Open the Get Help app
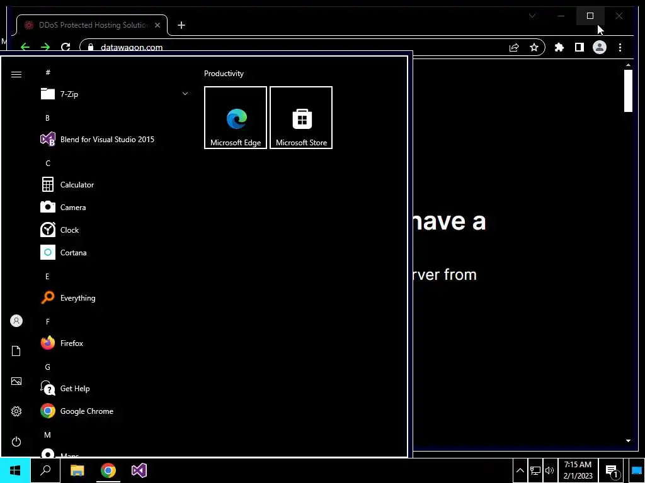 coord(115,388)
